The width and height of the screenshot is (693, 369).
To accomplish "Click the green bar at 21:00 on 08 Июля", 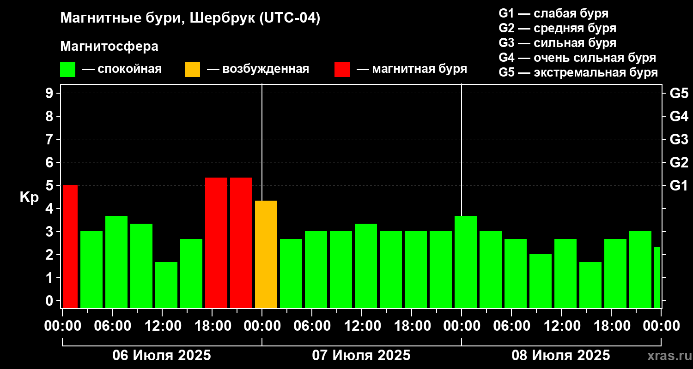I will pos(640,269).
